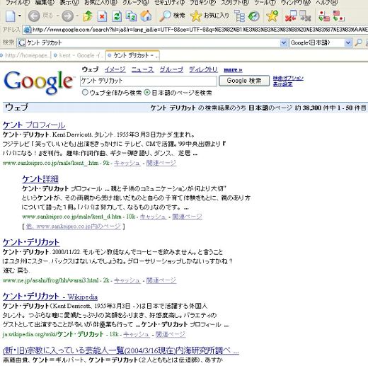Click the red X stop loading icon
Screen dimensions: 368x366
[x=102, y=16]
